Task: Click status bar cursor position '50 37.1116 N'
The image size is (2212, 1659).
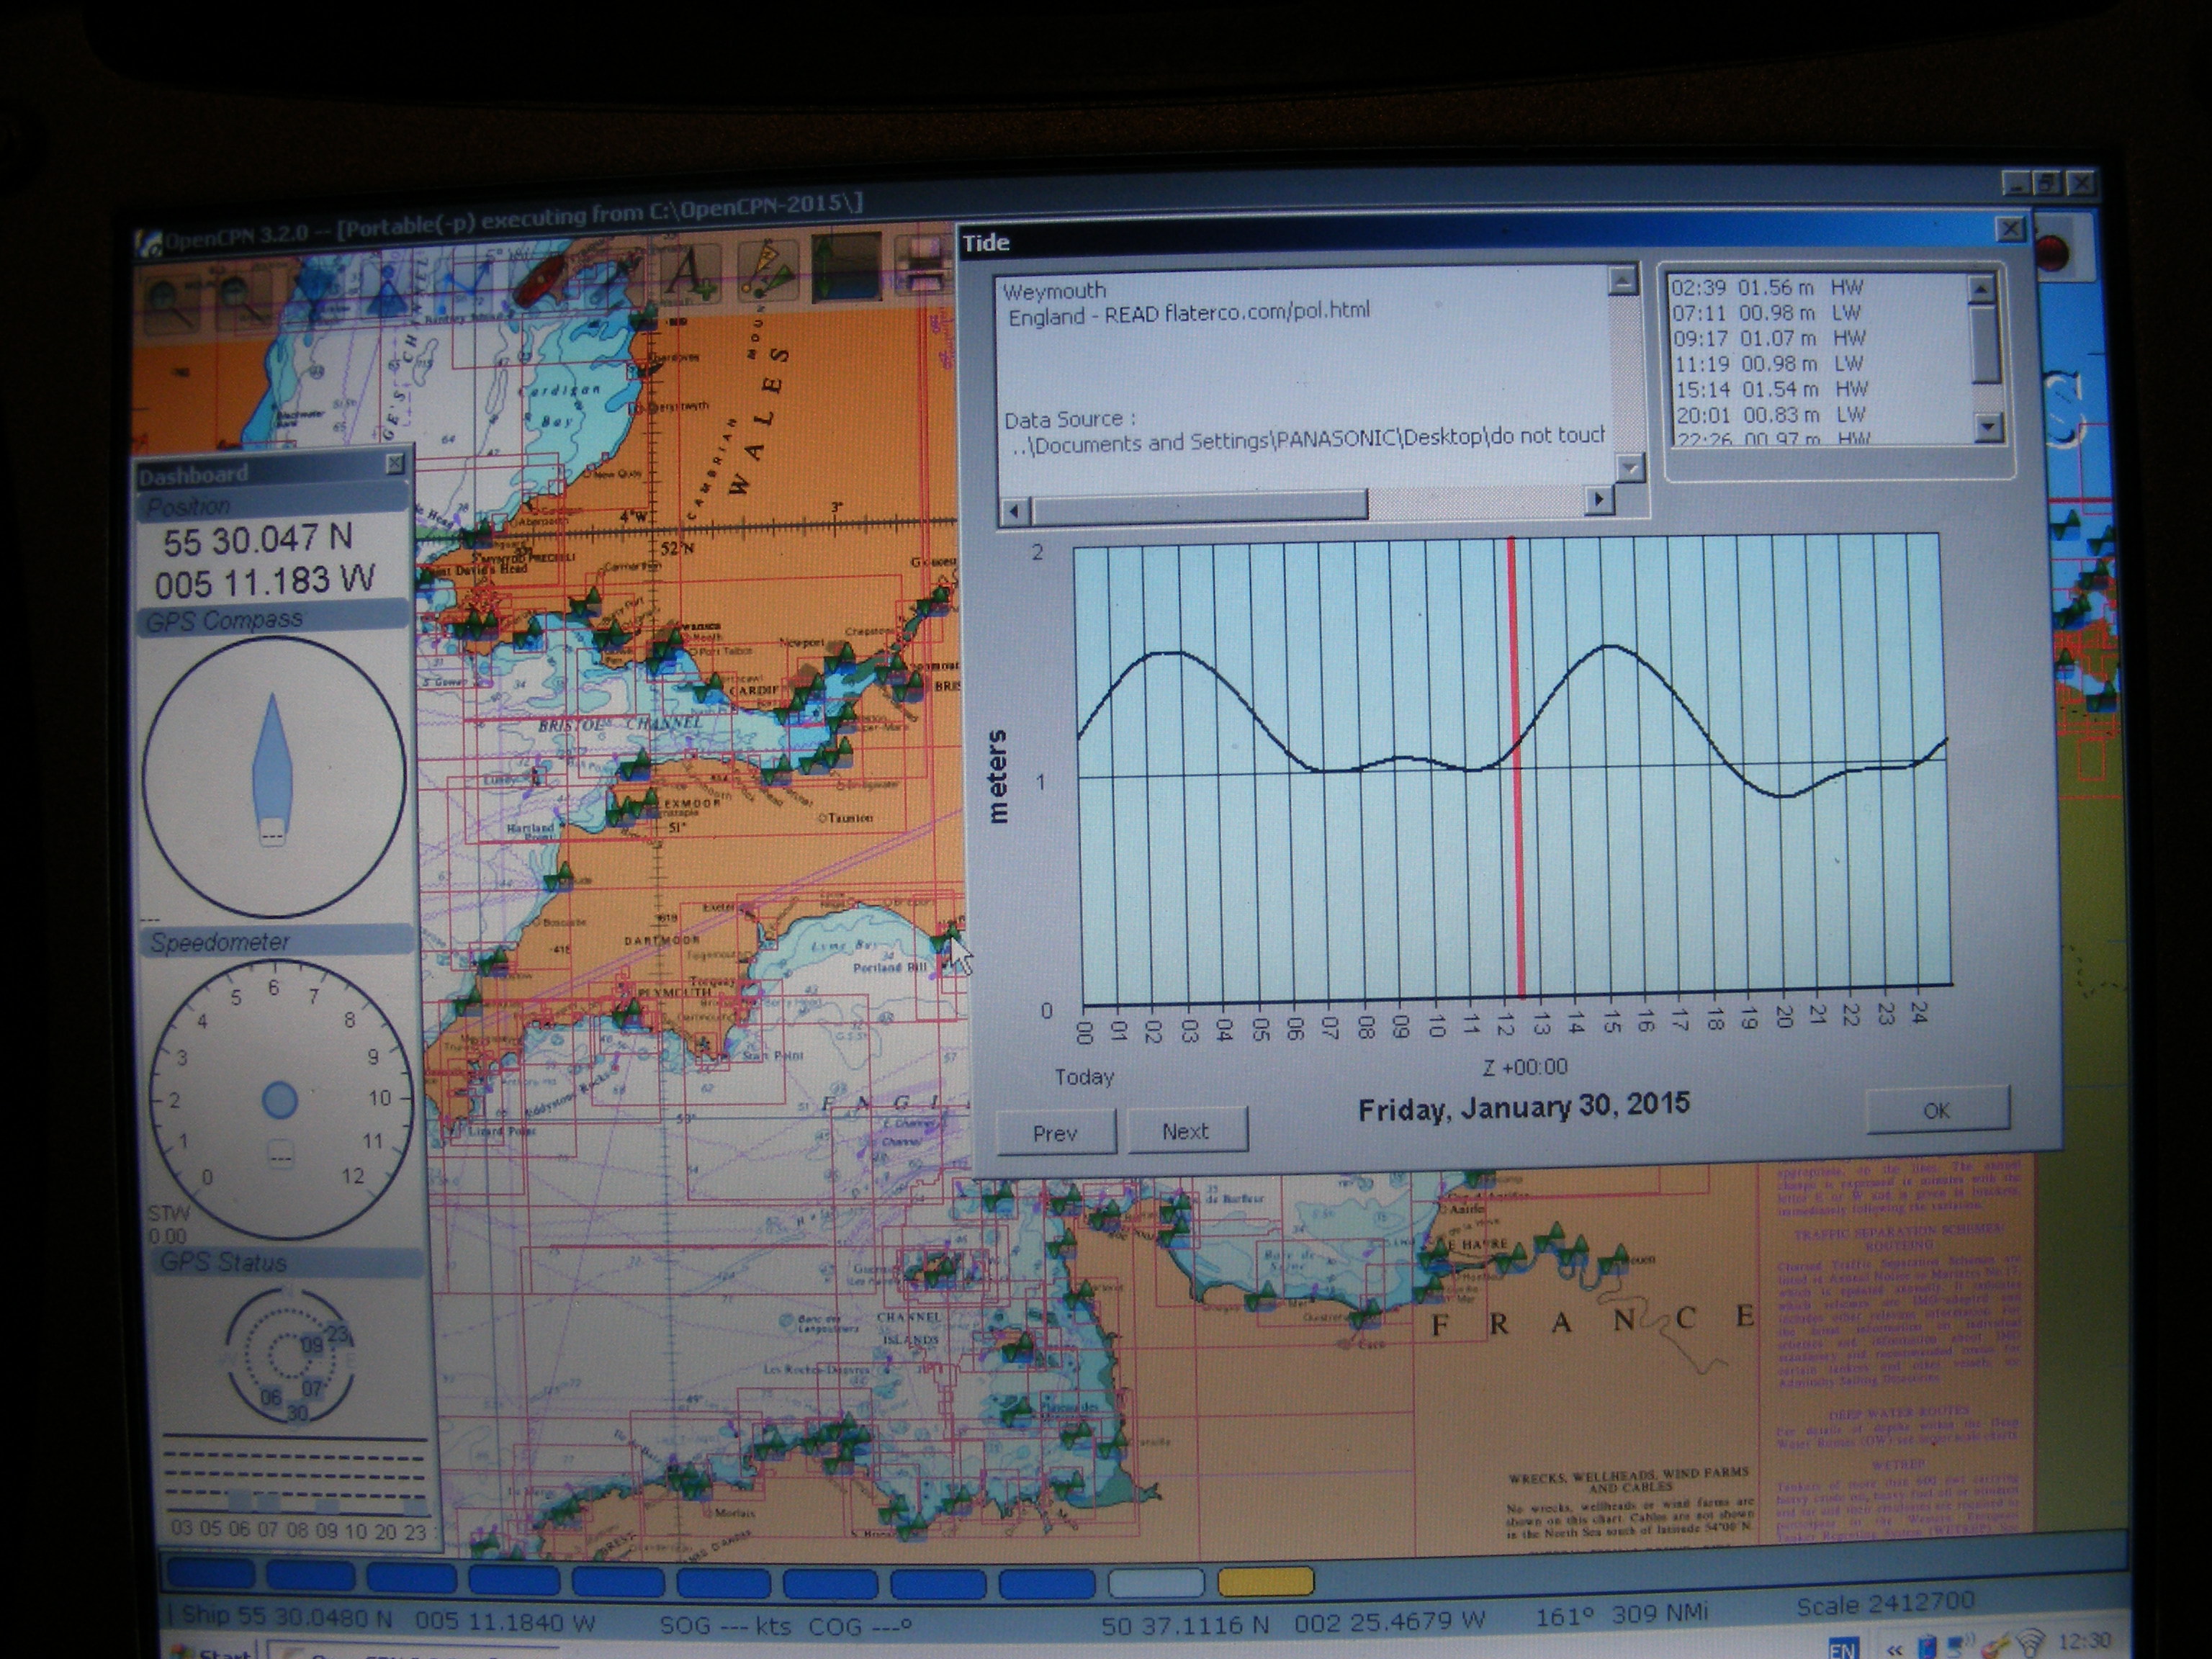Action: pyautogui.click(x=1186, y=1626)
